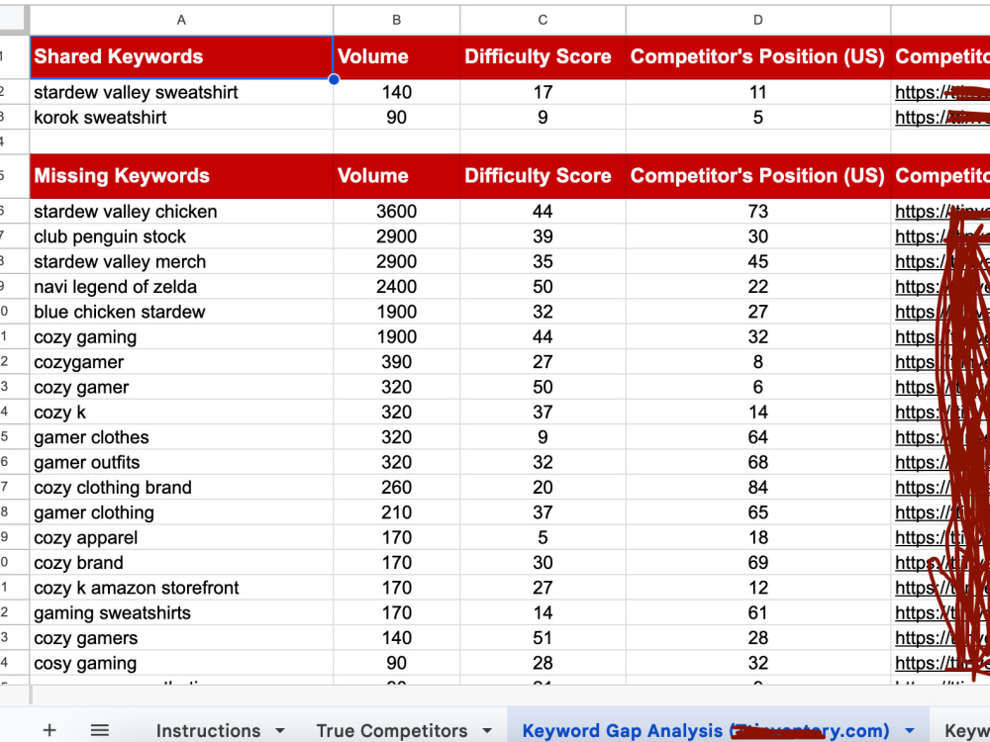Viewport: 990px width, 742px height.
Task: Select the 'cozy gaming' keyword cell
Action: 181,337
